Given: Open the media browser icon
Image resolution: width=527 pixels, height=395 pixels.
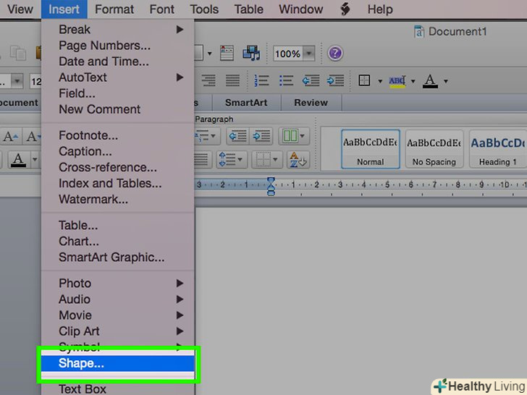Looking at the screenshot, I should pyautogui.click(x=251, y=54).
